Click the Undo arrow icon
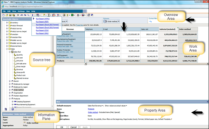 click(x=22, y=15)
